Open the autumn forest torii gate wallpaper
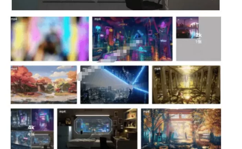 181,129
